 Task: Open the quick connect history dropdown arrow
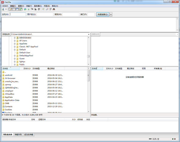(111, 14)
